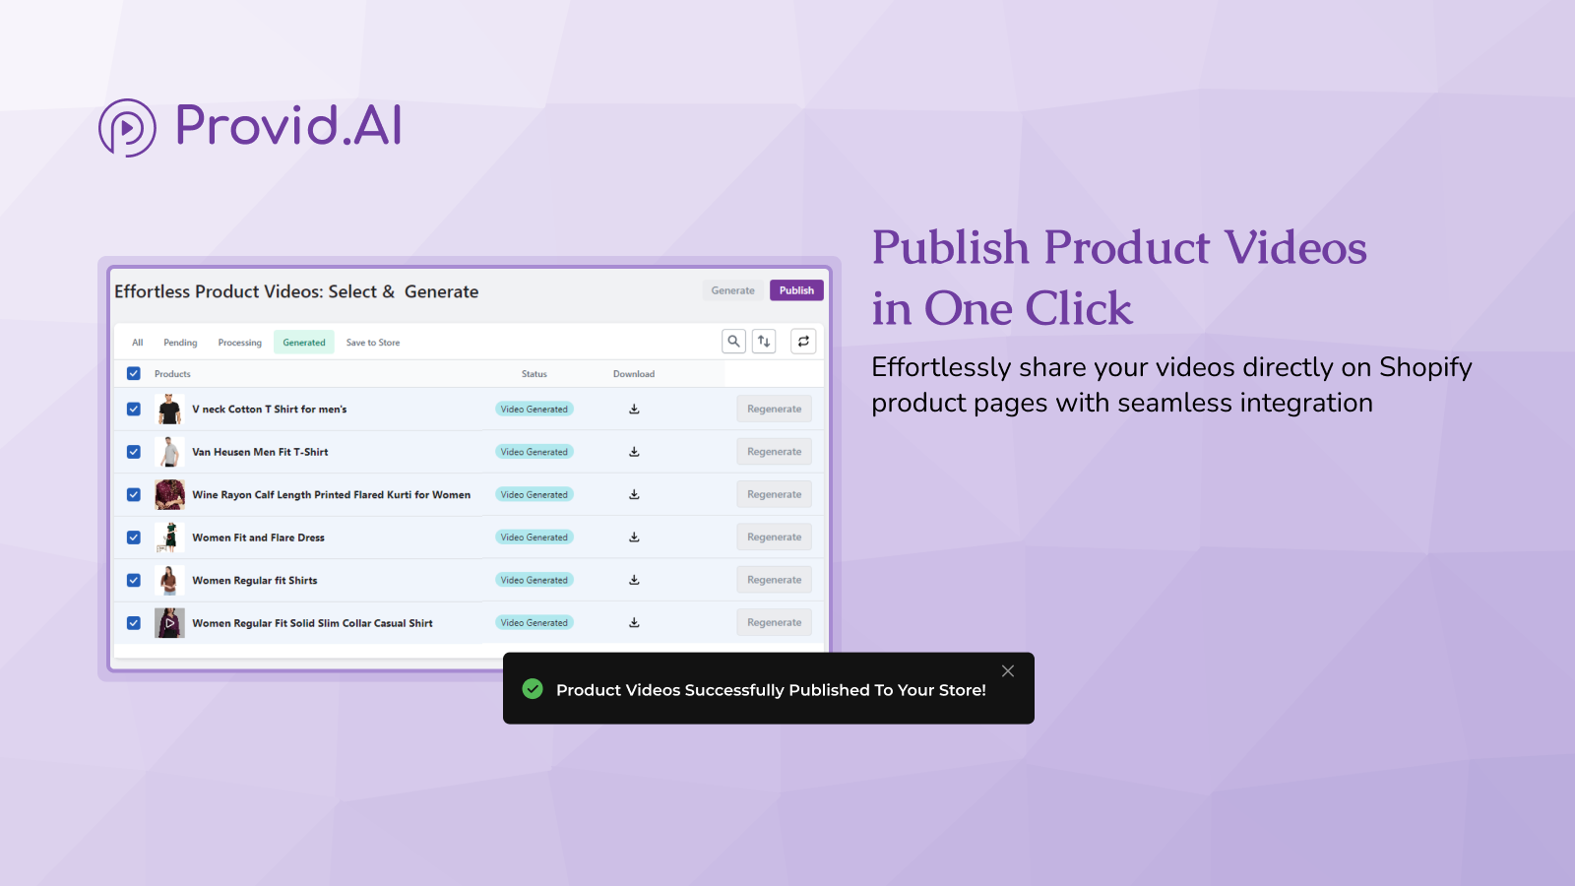Download video for Women Fit and Flare Dress
Screen dimensions: 1575x886
click(x=634, y=538)
